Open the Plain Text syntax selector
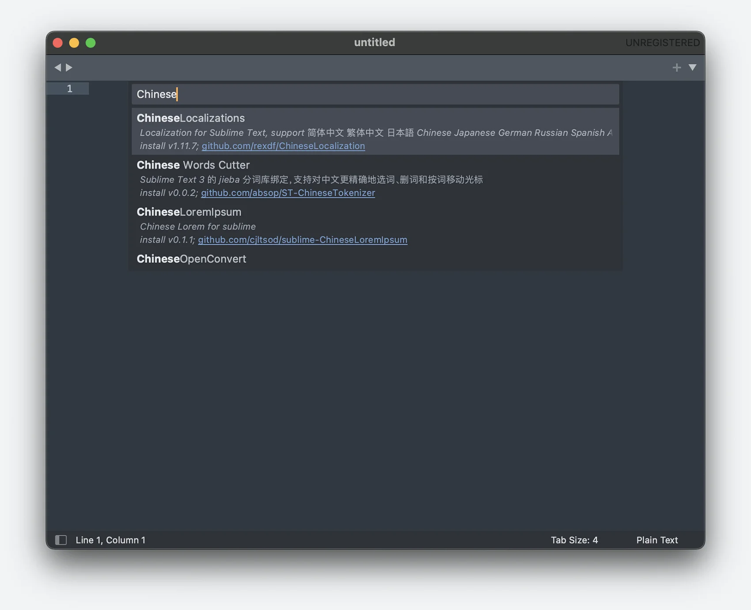The height and width of the screenshot is (610, 751). (657, 540)
